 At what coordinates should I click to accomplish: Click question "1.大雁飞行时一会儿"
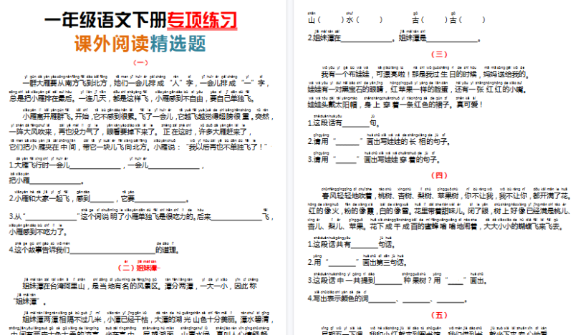click(106, 165)
